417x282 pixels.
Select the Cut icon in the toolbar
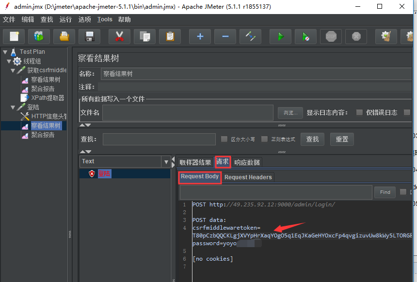coord(119,36)
